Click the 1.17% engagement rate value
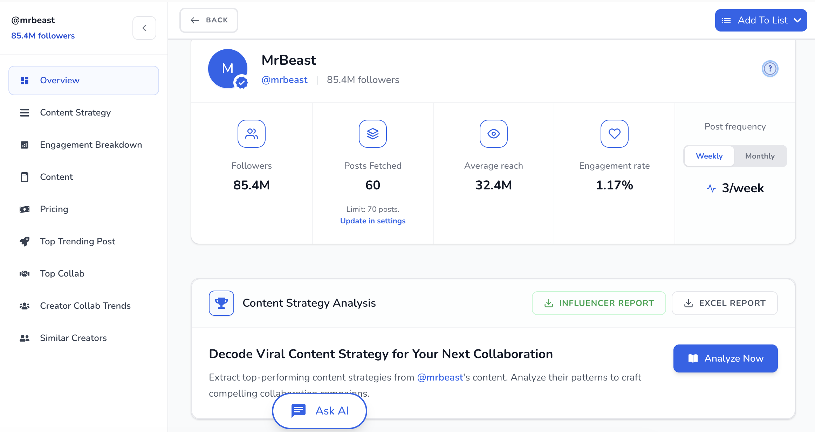The width and height of the screenshot is (815, 432). 615,185
